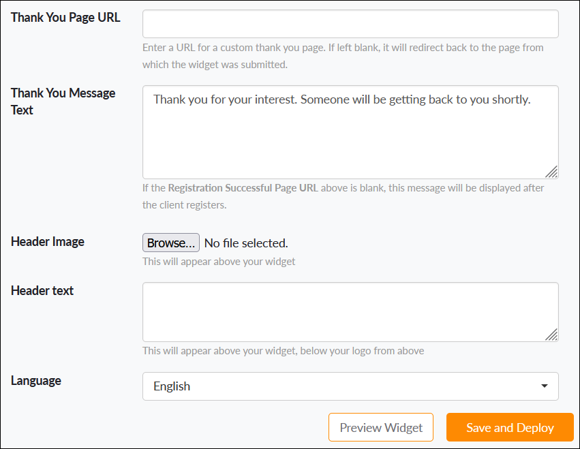This screenshot has width=580, height=449.
Task: Click the Preview Widget button
Action: [380, 427]
